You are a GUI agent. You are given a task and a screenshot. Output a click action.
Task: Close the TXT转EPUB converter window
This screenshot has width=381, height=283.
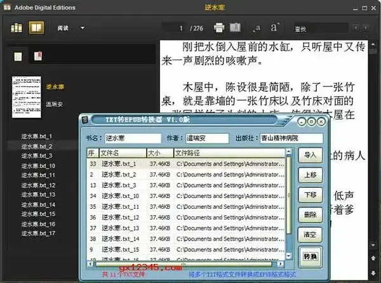pyautogui.click(x=321, y=121)
